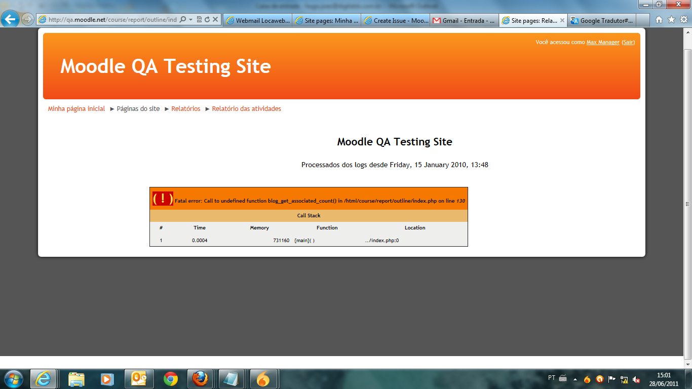Image resolution: width=692 pixels, height=389 pixels.
Task: Click the Call Stack header row
Action: (309, 216)
